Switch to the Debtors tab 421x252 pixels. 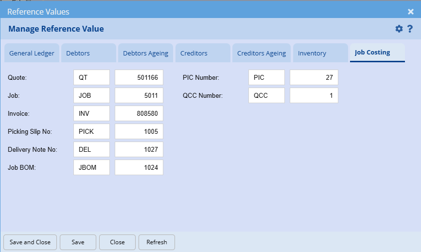point(88,53)
